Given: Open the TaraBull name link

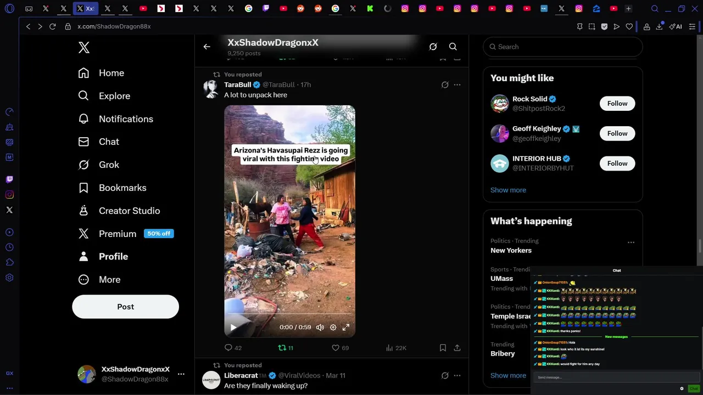Looking at the screenshot, I should pos(237,85).
